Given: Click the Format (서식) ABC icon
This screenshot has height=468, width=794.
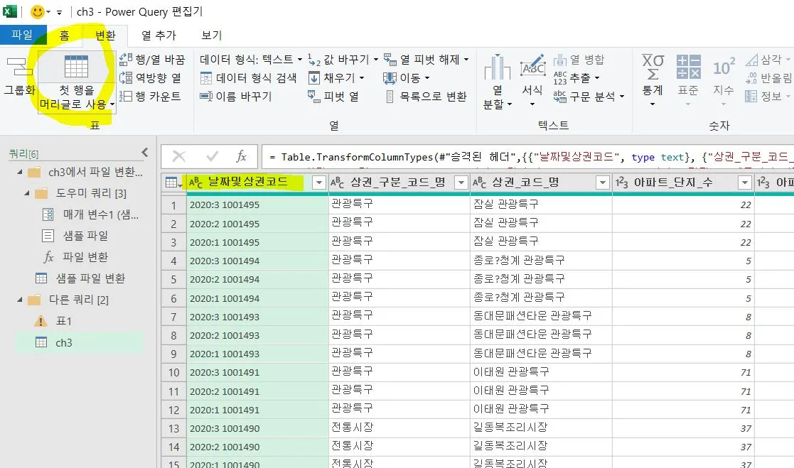Looking at the screenshot, I should pyautogui.click(x=532, y=67).
